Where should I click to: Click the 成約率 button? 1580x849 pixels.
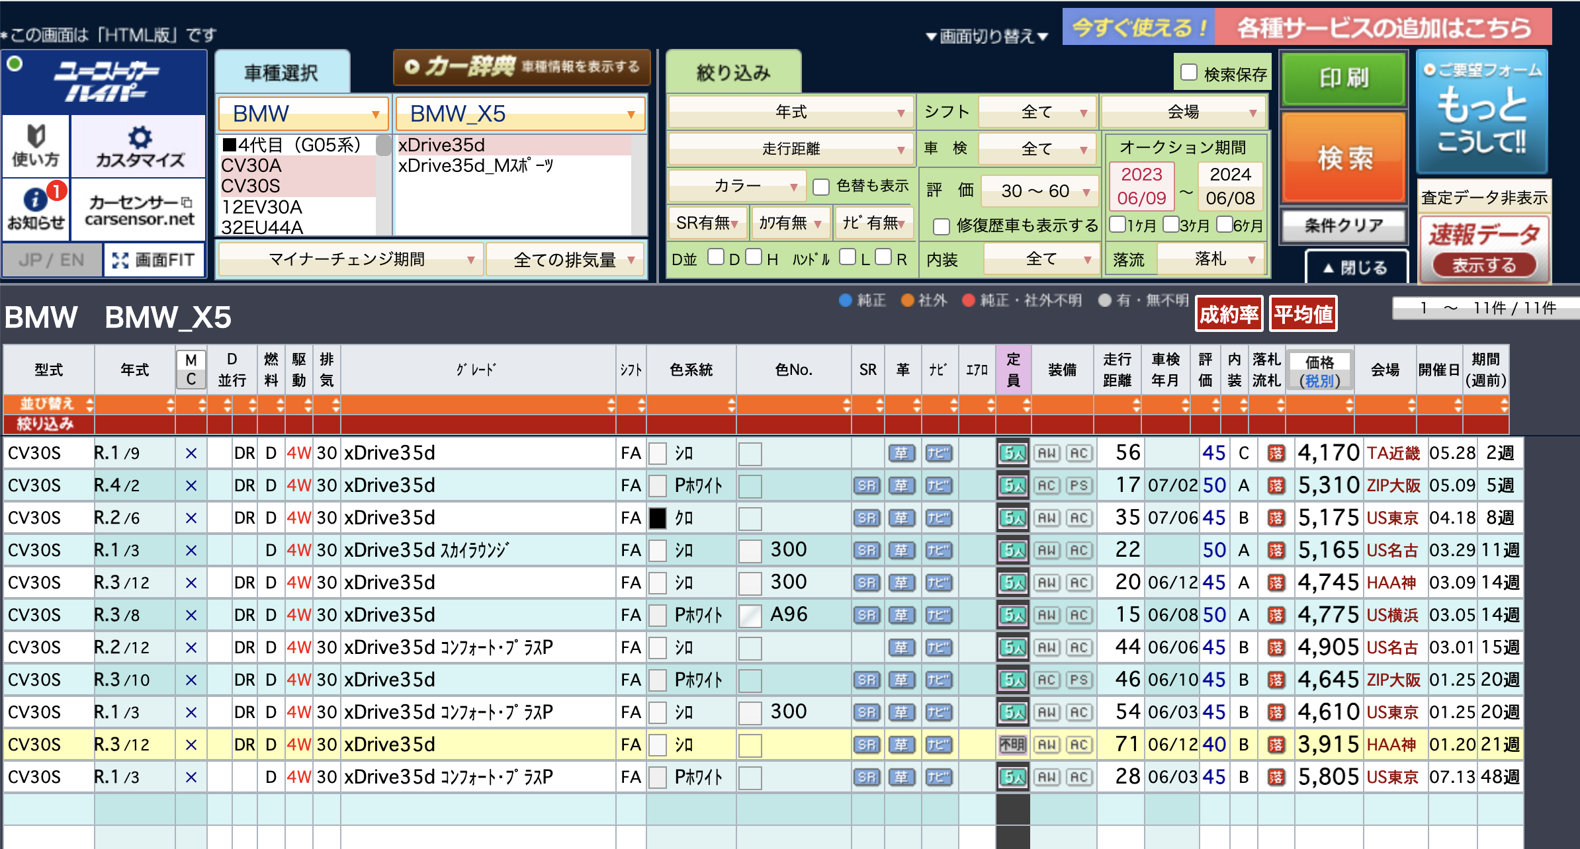click(1229, 314)
